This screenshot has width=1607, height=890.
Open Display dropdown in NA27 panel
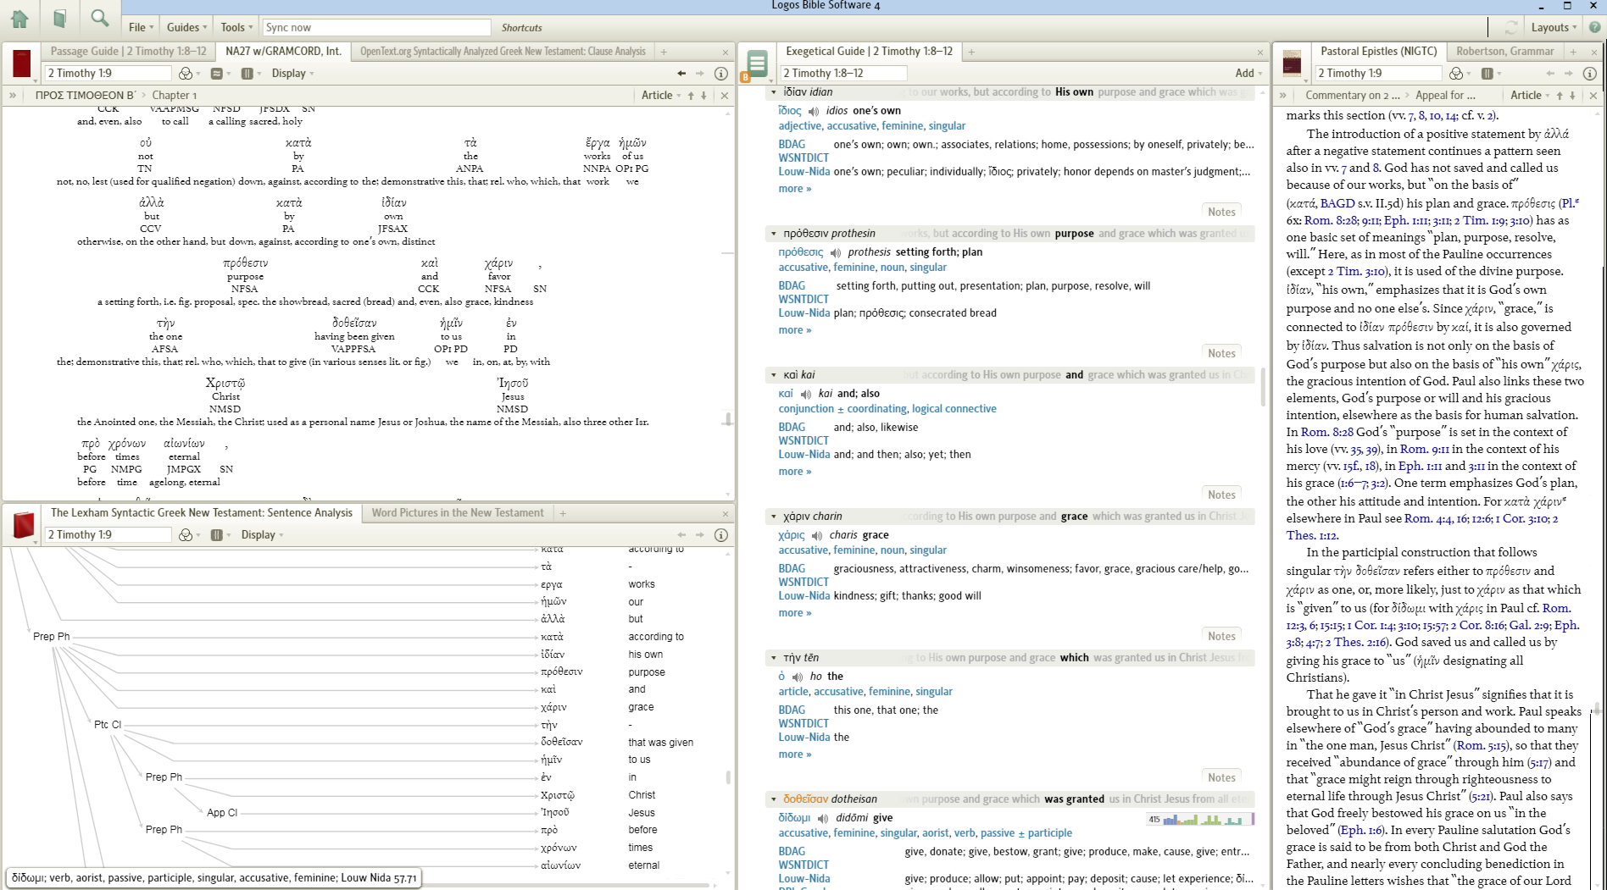click(x=292, y=74)
